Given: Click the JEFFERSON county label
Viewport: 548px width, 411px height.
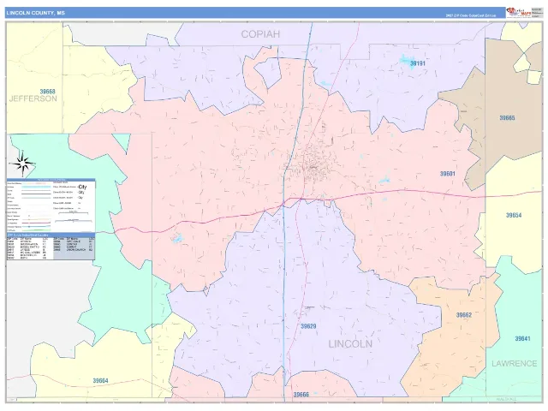Looking at the screenshot, I should coord(33,98).
